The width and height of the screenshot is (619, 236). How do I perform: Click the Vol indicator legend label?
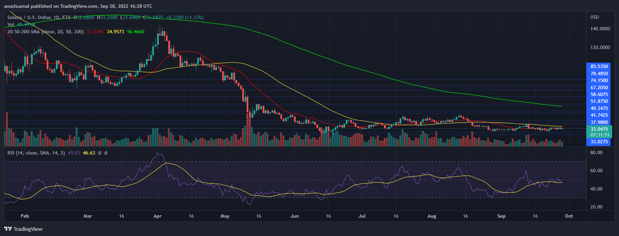tap(11, 24)
